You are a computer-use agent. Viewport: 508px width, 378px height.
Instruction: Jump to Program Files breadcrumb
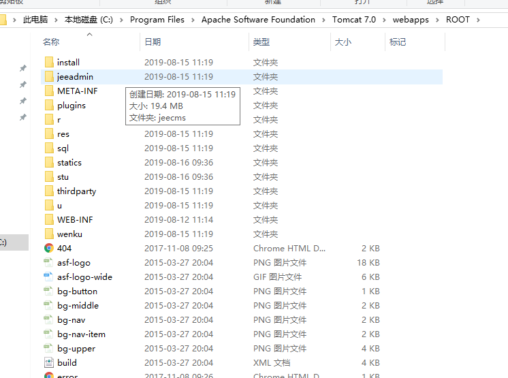(157, 20)
